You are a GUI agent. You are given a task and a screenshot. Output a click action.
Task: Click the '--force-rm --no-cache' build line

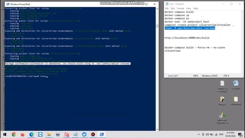pos(195,48)
